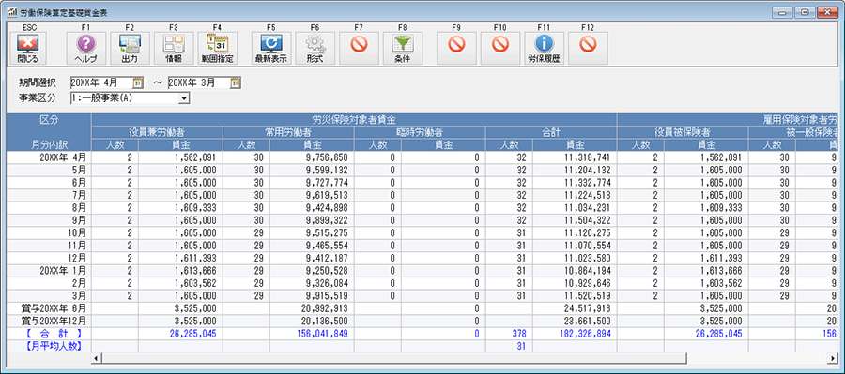This screenshot has height=374, width=845.
Task: Expand the 事業区分 dropdown arrow
Action: coord(185,98)
